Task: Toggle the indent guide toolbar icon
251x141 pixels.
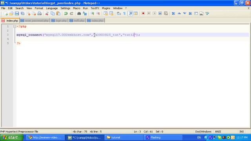Action: coord(131,14)
